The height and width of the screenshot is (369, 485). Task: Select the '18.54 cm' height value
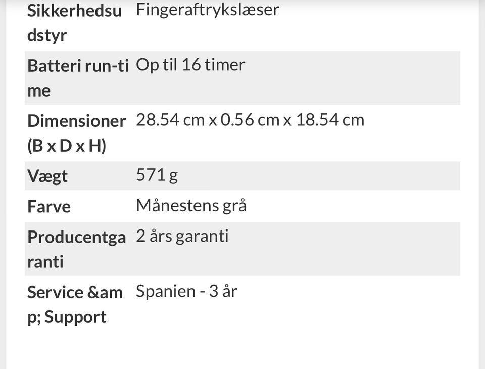[330, 120]
